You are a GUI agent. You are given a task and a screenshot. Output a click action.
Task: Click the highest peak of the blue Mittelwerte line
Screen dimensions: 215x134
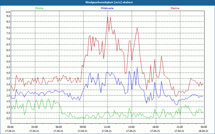click(137, 67)
